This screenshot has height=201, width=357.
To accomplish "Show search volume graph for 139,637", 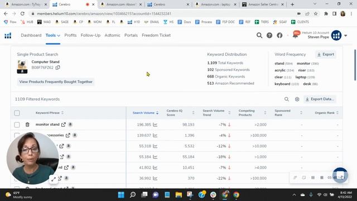I will click(x=155, y=135).
